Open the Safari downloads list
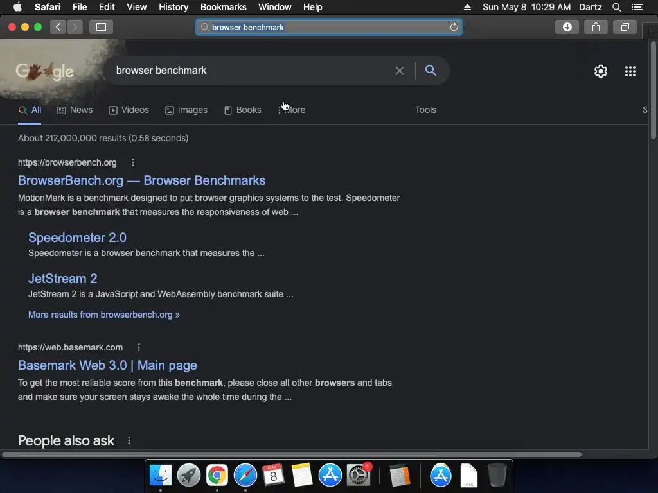This screenshot has height=493, width=658. pyautogui.click(x=567, y=27)
